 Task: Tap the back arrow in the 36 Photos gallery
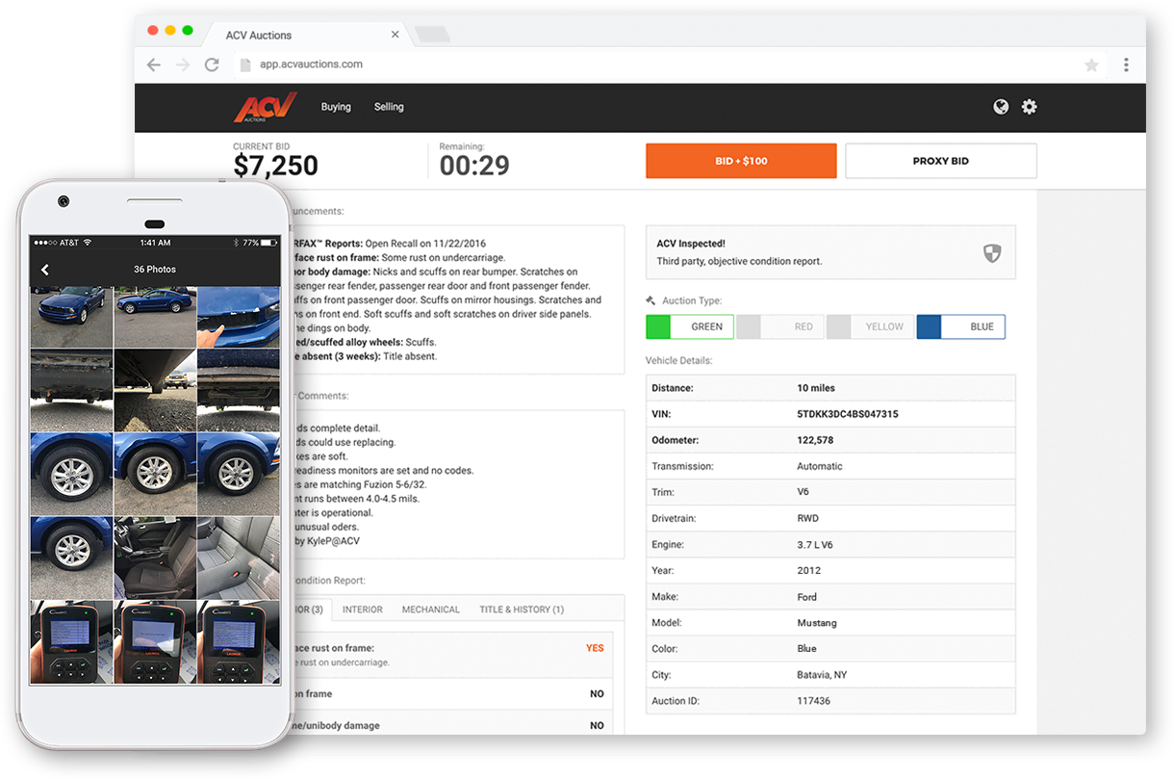click(x=45, y=270)
